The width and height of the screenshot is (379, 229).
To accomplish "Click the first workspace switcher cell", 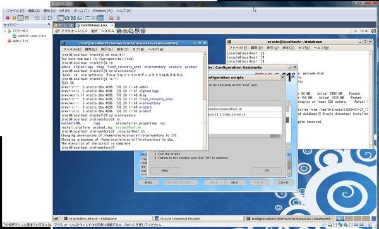I will tap(340, 218).
